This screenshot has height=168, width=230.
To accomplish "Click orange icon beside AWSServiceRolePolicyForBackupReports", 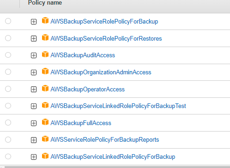I will coord(45,139).
